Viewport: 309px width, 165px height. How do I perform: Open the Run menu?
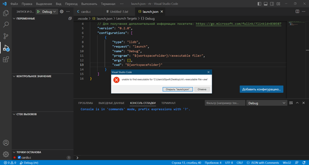tap(89, 4)
